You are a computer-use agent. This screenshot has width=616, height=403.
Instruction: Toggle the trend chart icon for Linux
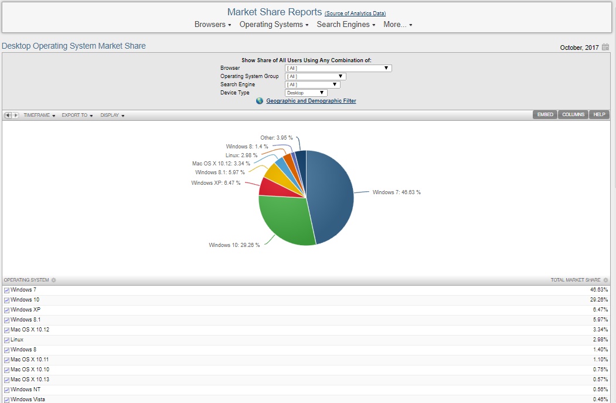click(x=6, y=340)
